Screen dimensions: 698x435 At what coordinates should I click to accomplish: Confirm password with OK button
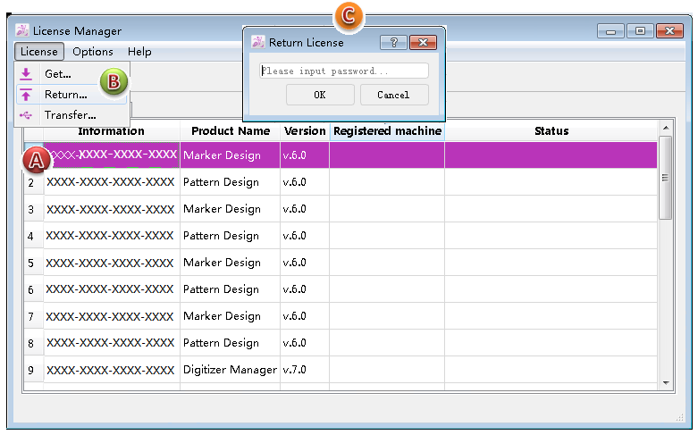tap(320, 95)
